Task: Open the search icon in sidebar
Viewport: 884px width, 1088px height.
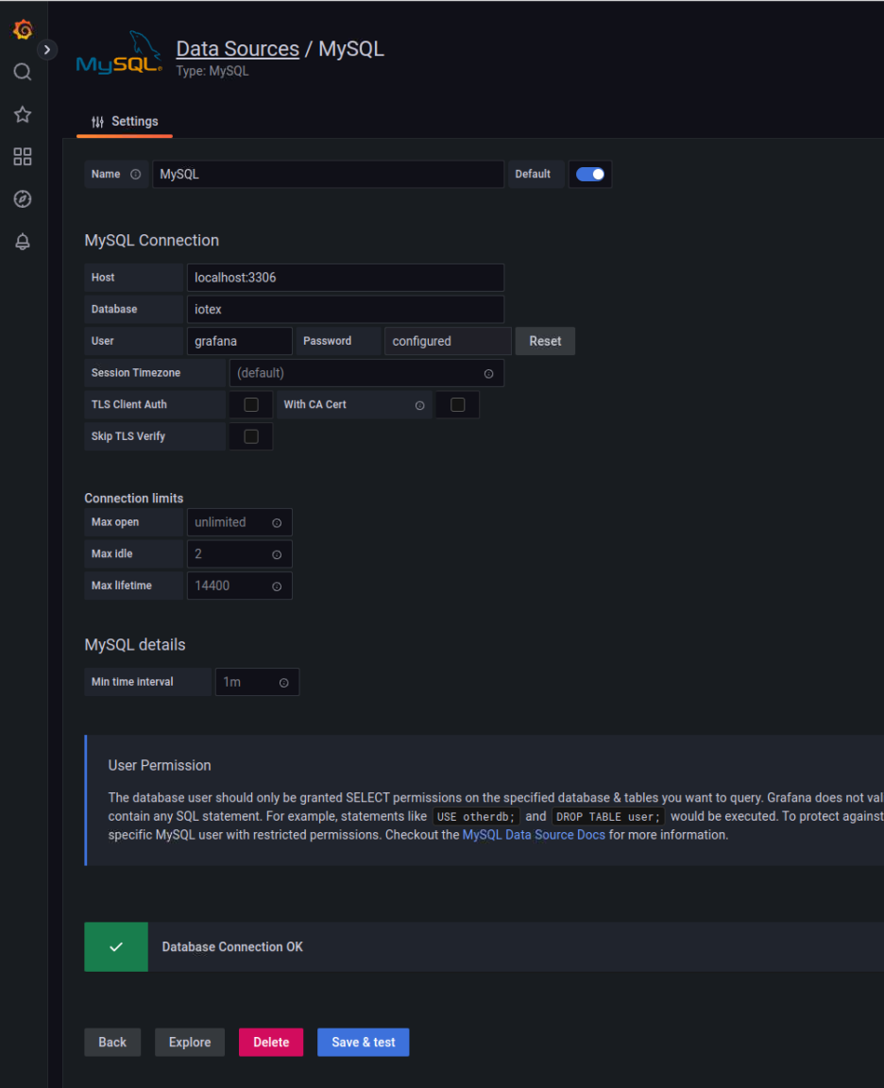Action: click(23, 73)
